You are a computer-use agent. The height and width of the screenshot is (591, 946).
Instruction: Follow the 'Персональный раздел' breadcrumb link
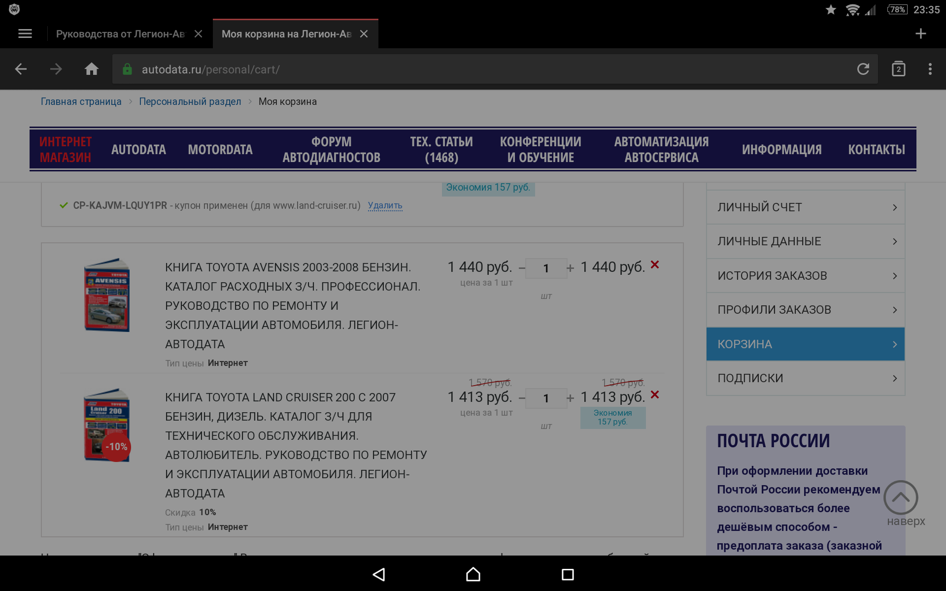(190, 101)
